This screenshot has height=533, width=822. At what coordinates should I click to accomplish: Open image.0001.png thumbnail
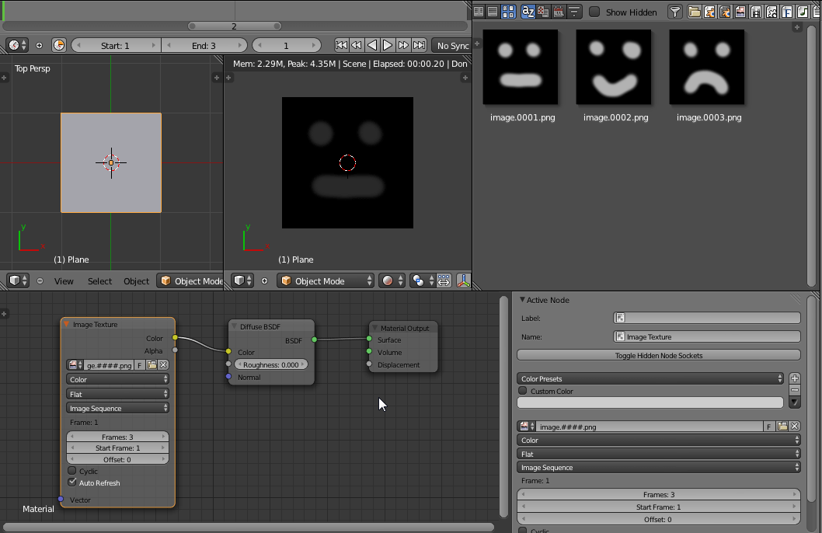point(520,67)
